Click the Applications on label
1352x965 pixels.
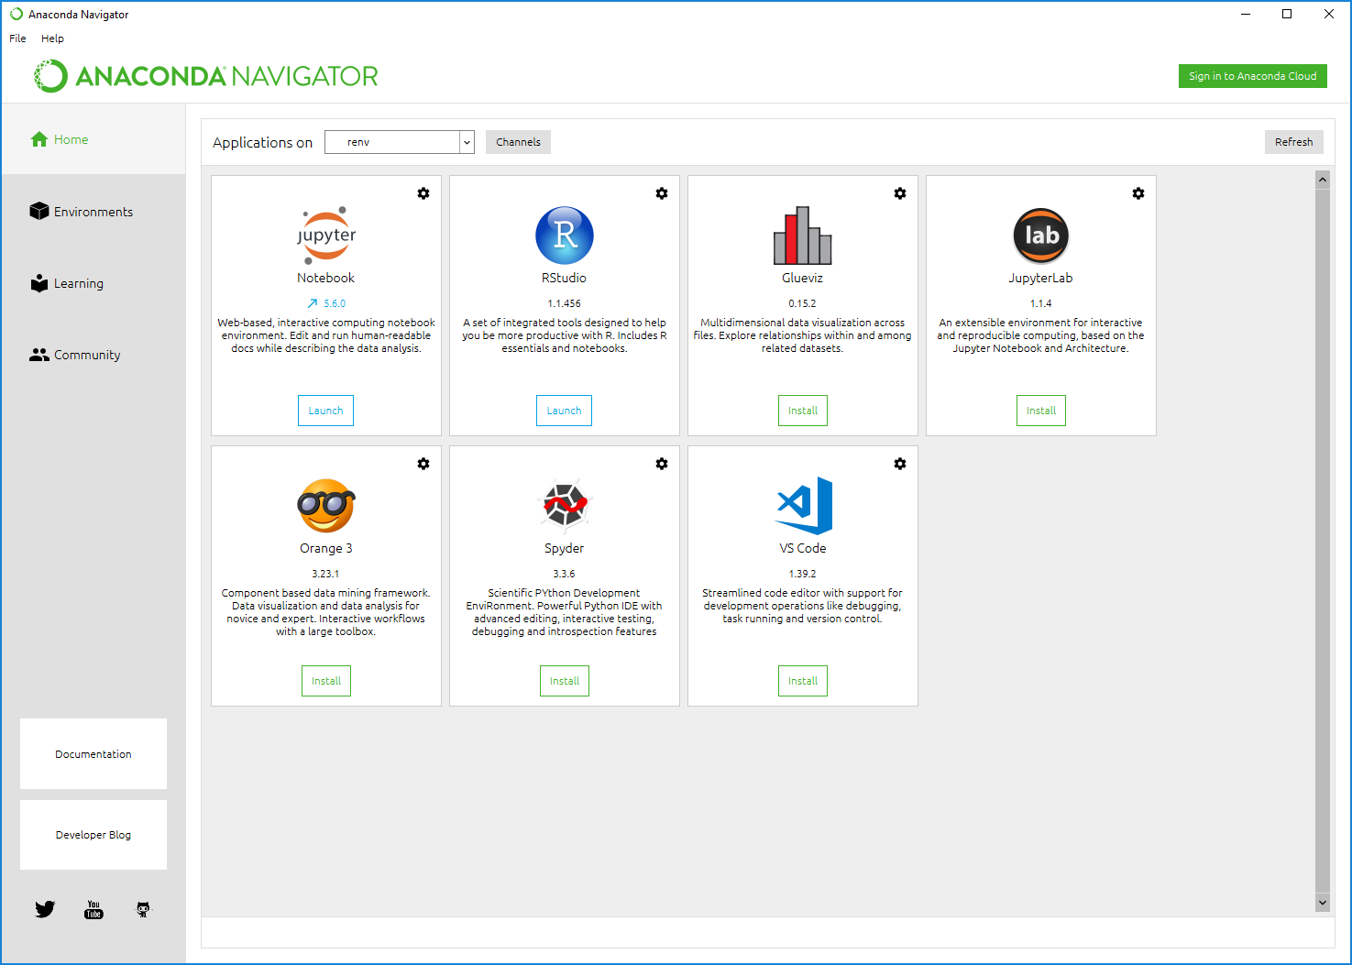262,142
